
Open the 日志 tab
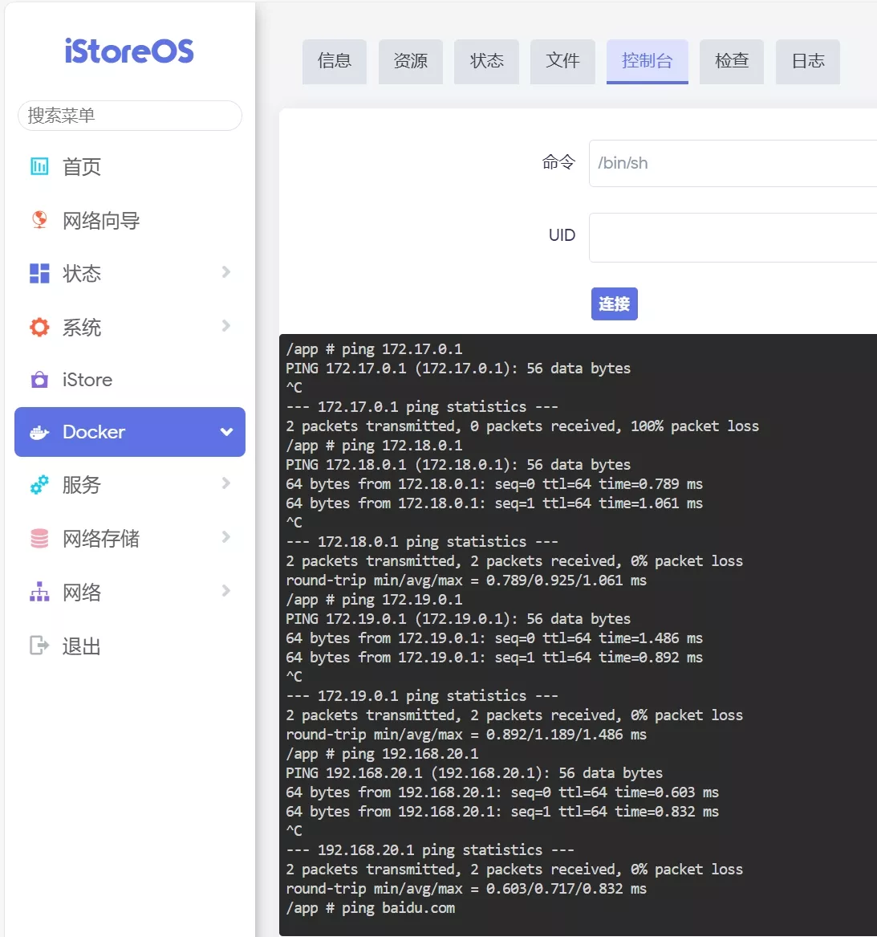click(808, 62)
